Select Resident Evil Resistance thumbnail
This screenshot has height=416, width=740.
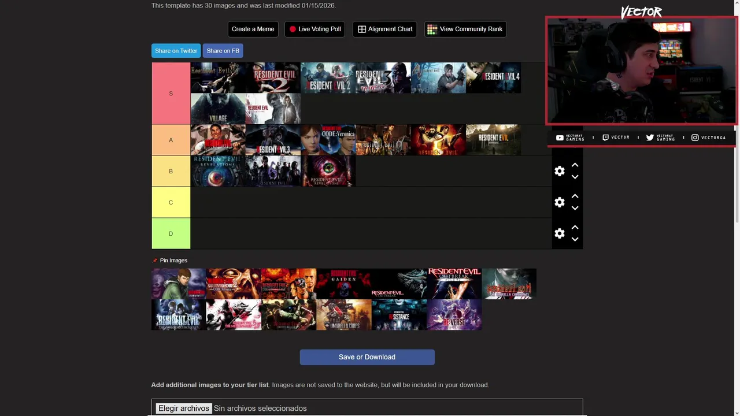coord(399,315)
